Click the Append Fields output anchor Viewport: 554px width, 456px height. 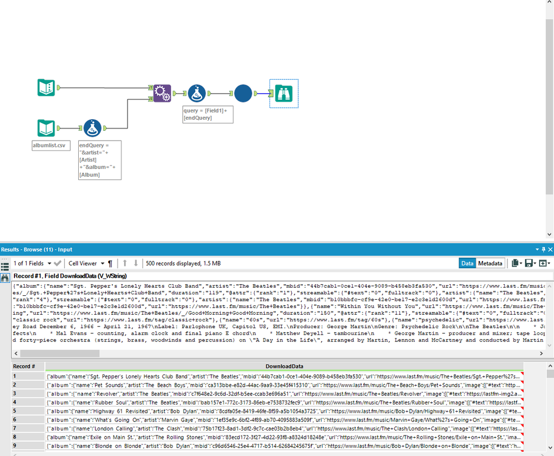click(175, 93)
